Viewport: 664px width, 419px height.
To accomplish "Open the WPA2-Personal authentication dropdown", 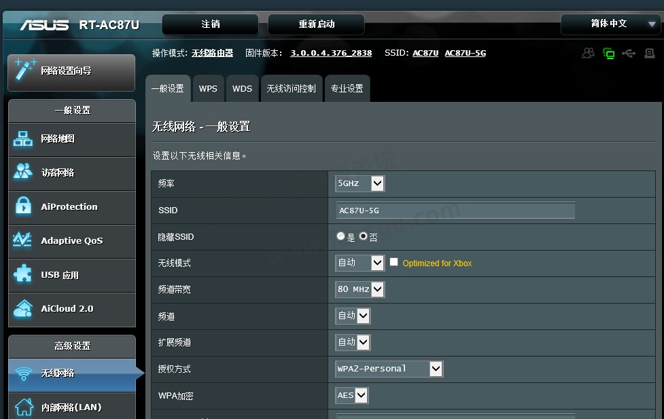I will pyautogui.click(x=389, y=369).
